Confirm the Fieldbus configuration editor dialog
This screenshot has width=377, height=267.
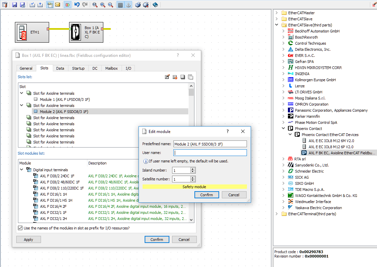157,239
